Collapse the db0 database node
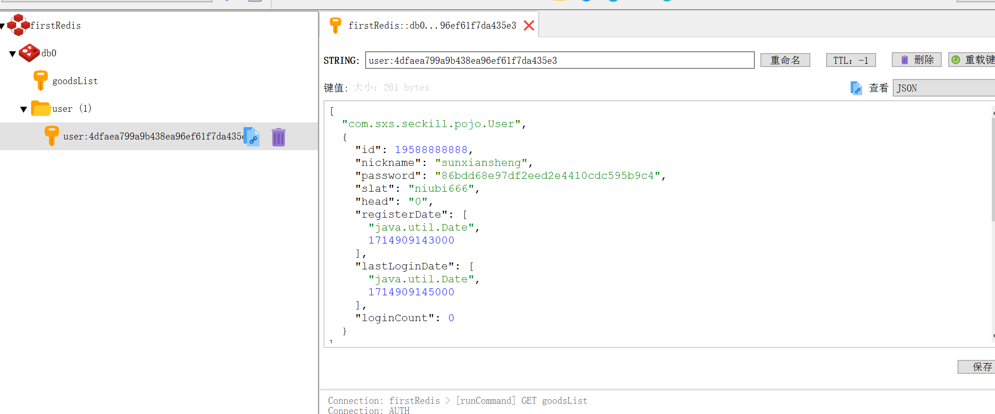Screen dimensions: 995x414 pos(12,54)
